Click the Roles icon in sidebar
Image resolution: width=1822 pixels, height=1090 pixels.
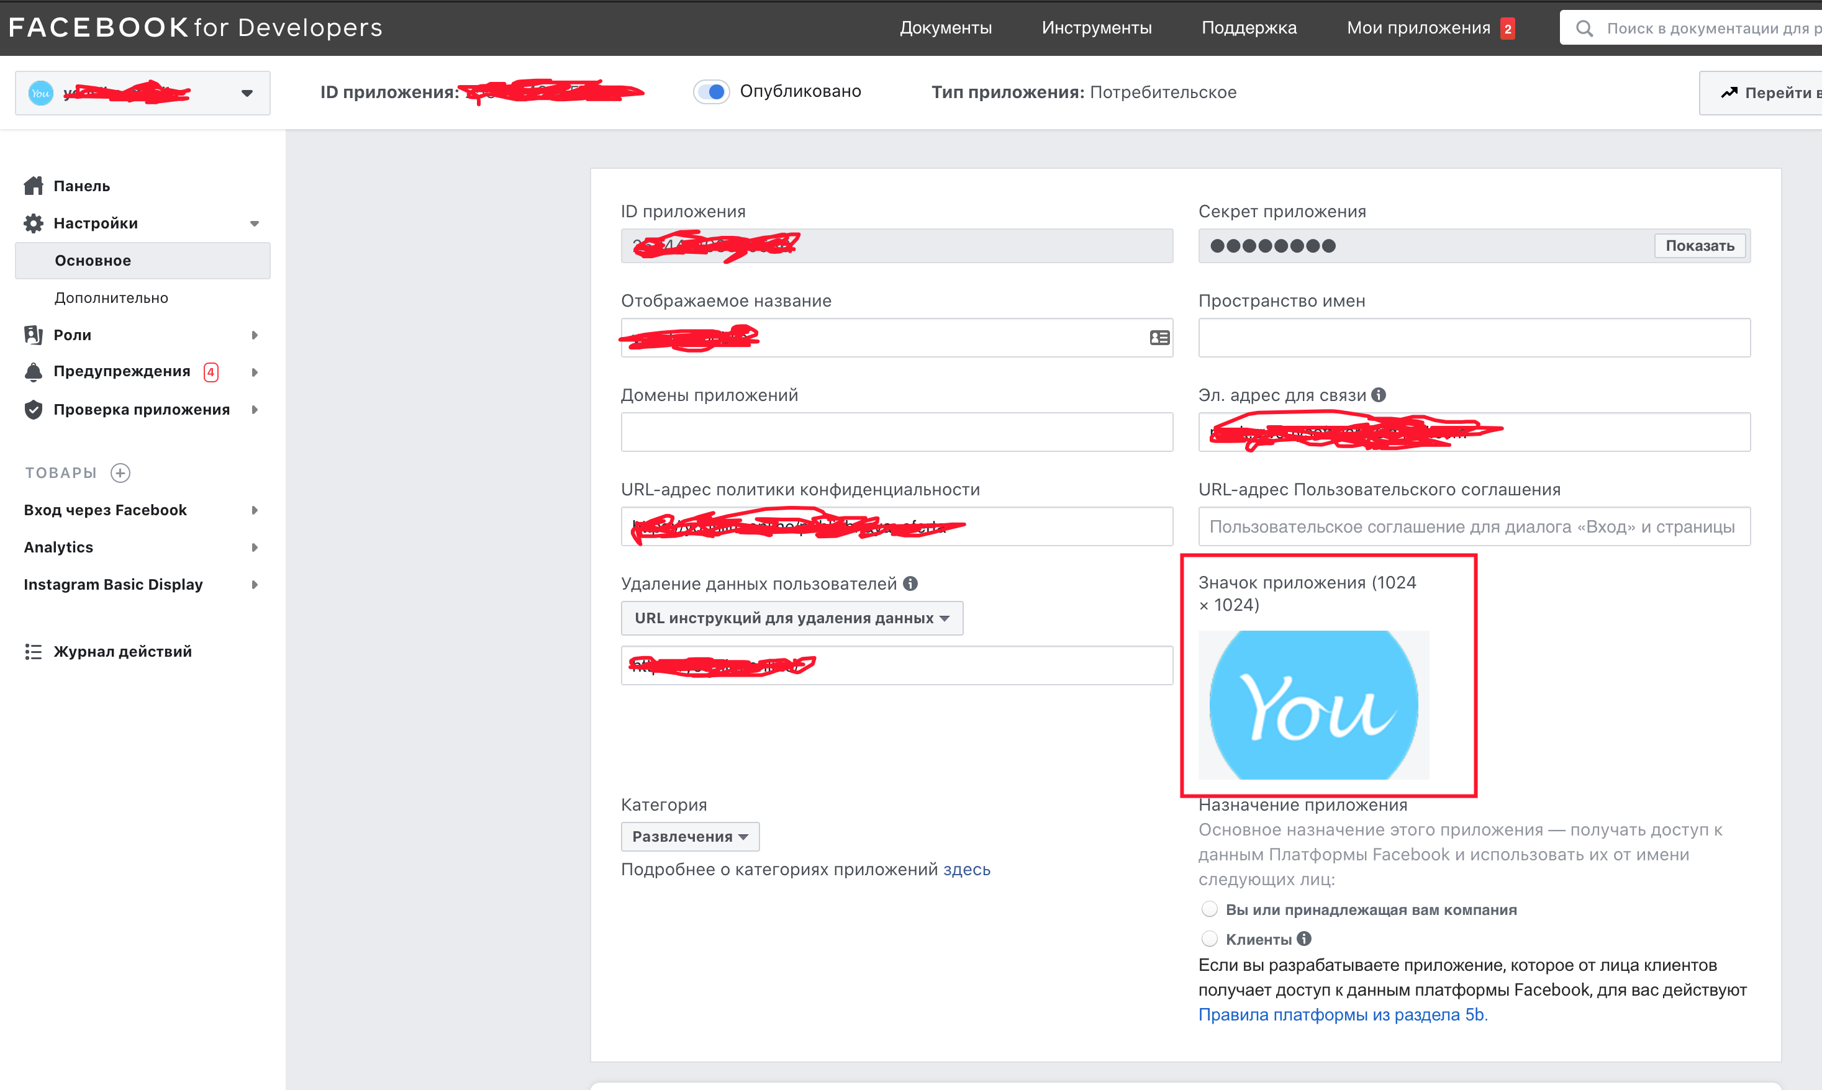[33, 335]
